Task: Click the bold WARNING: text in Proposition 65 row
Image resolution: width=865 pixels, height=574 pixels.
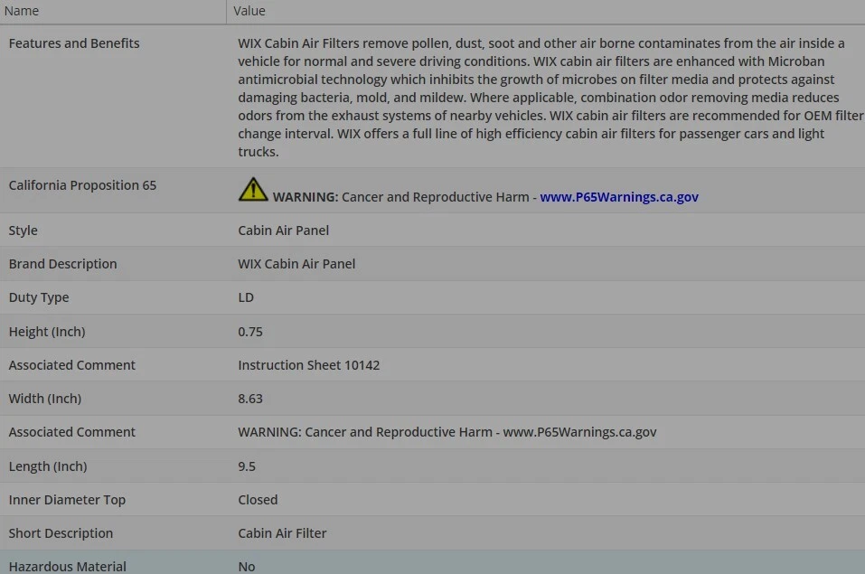Action: (x=306, y=197)
